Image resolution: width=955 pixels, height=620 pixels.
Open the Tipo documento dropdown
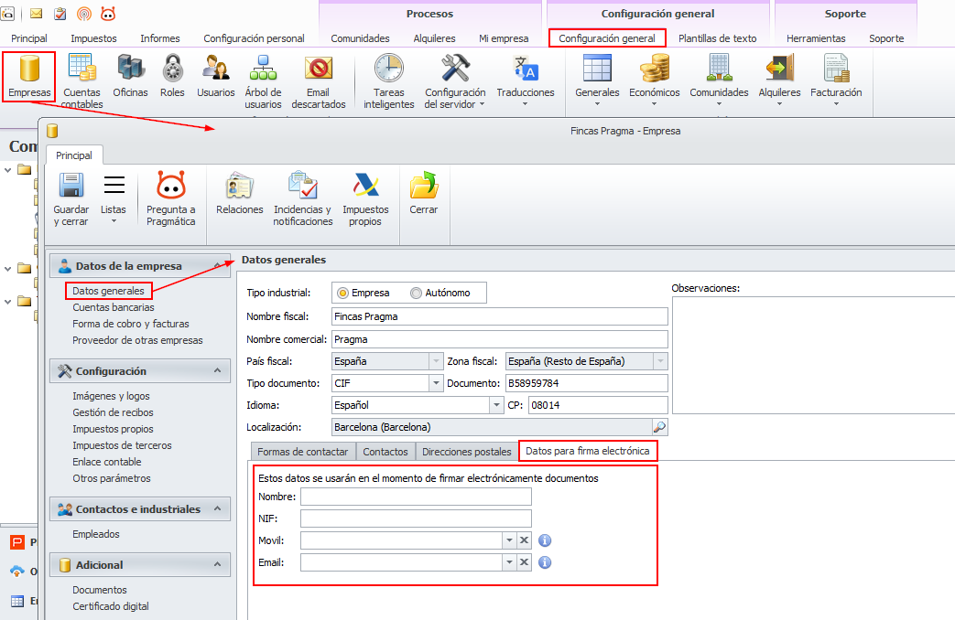tap(436, 383)
